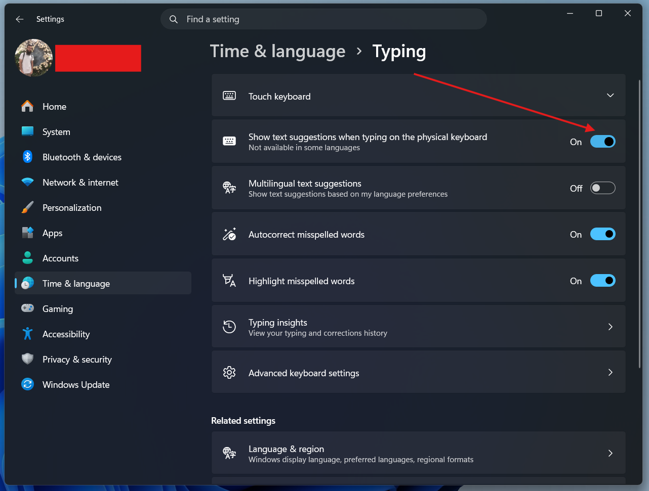Click the Multilingual text suggestions icon
649x491 pixels.
tap(229, 188)
